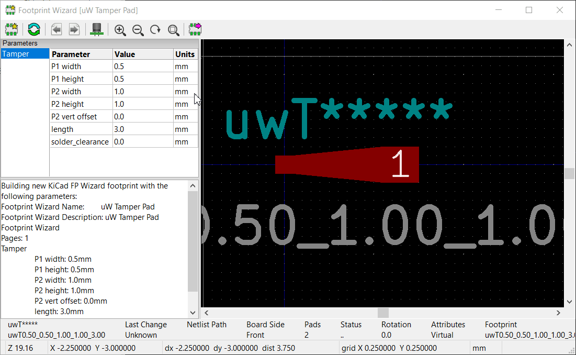
Task: Open the 3D viewer icon
Action: (x=97, y=30)
